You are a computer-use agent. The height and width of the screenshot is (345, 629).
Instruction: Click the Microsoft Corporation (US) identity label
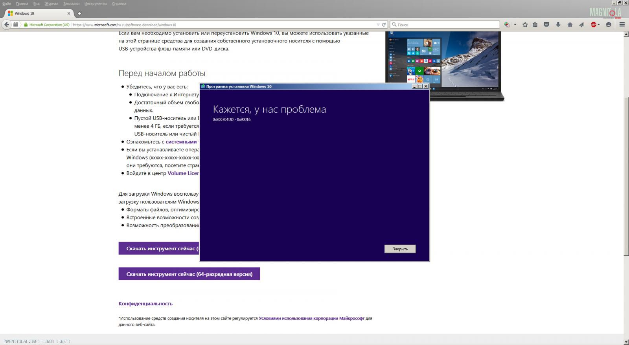pyautogui.click(x=49, y=24)
